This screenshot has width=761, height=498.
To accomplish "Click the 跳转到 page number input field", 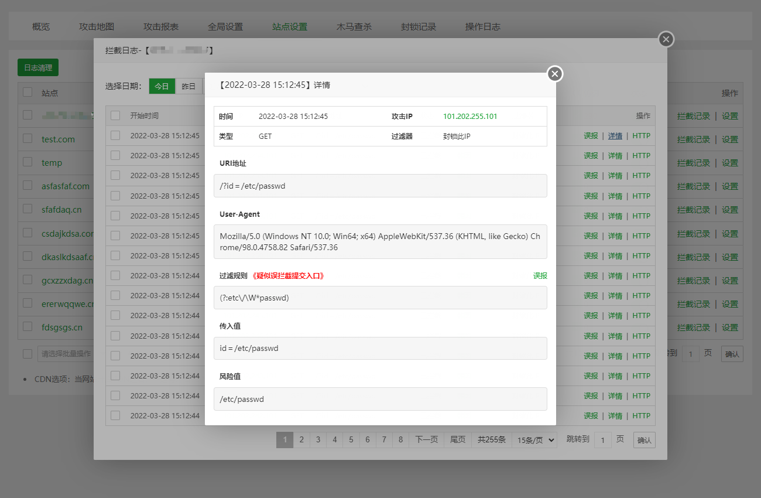I will (x=602, y=440).
